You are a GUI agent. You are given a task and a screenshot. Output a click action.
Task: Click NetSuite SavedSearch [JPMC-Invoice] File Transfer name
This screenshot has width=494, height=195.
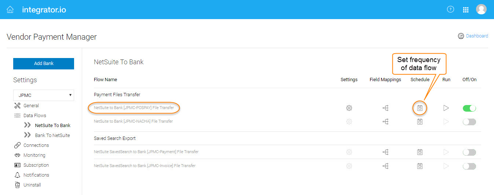coord(144,166)
